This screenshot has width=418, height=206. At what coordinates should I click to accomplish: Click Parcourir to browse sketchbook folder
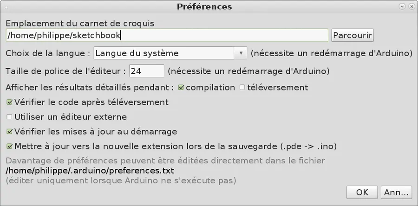click(x=353, y=35)
